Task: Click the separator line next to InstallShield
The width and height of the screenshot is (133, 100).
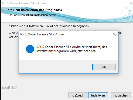Action: tap(75, 88)
